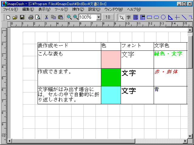This screenshot has height=145, width=194.
Task: Select the arrow pointer tool
Action: (x=122, y=18)
